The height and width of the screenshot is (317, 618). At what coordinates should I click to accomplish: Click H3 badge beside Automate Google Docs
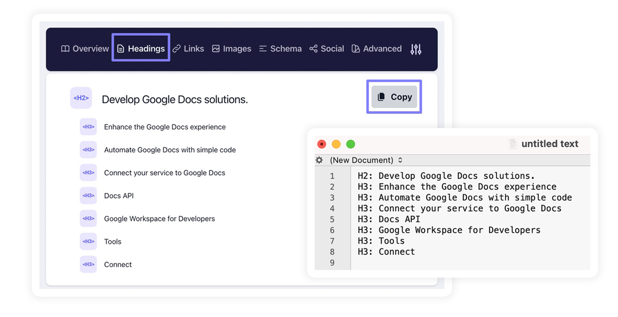[x=88, y=149]
